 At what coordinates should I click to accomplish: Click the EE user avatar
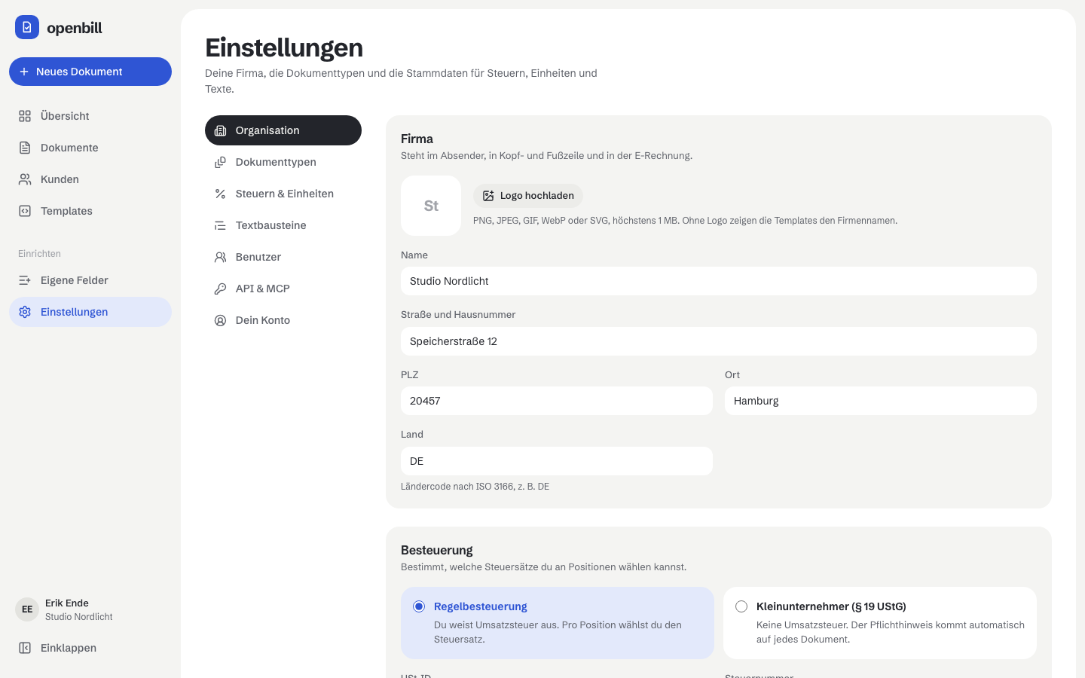point(27,609)
